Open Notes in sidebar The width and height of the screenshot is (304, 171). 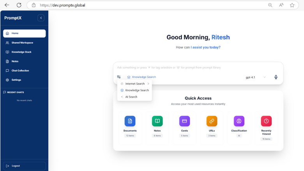[25, 61]
